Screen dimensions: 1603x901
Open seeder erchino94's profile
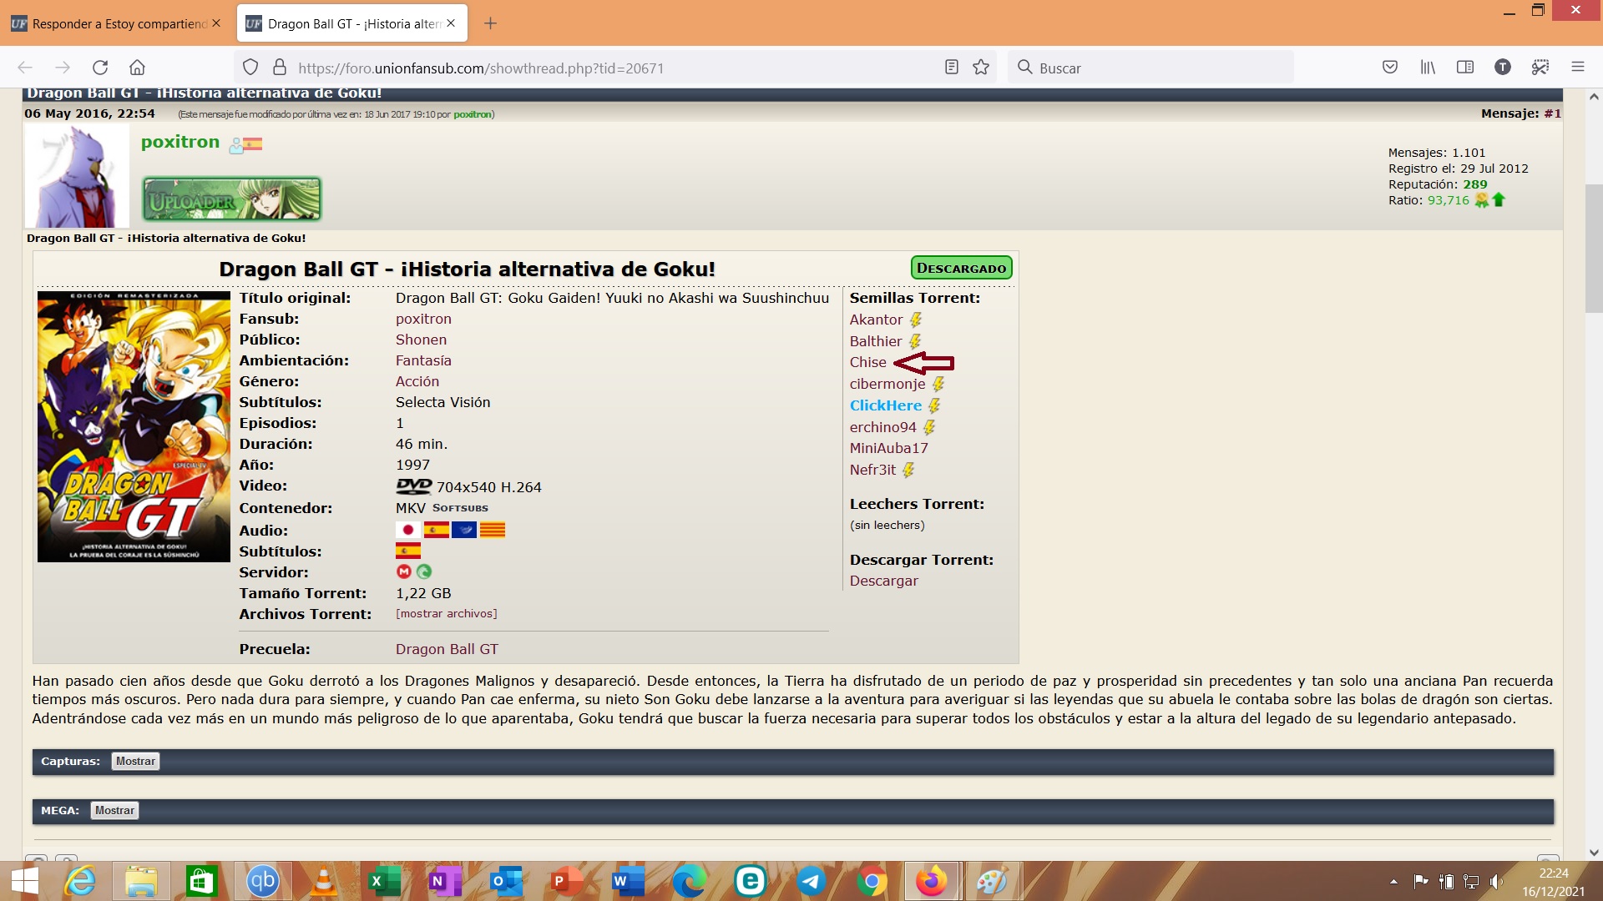pyautogui.click(x=882, y=427)
